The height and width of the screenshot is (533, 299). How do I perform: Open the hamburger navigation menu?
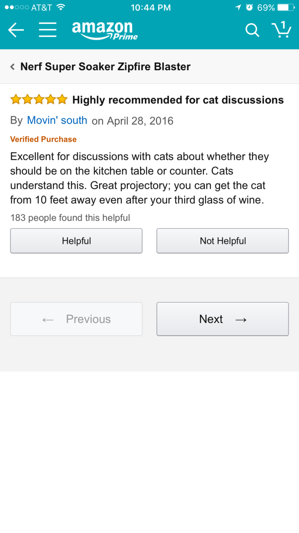[x=47, y=30]
